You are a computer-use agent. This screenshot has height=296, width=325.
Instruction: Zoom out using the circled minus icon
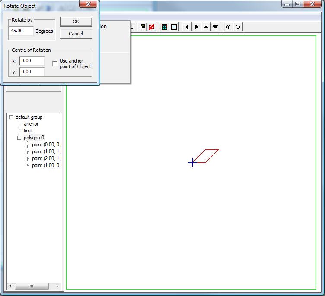[238, 27]
